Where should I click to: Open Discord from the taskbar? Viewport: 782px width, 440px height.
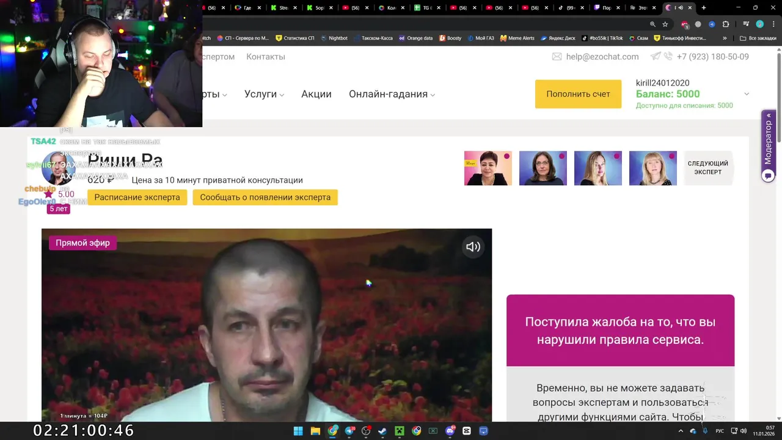click(450, 431)
